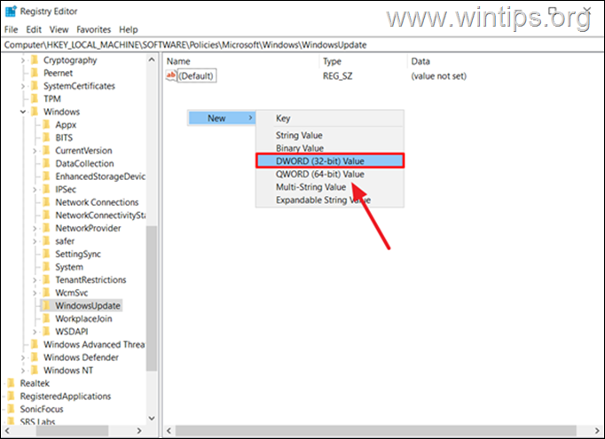The height and width of the screenshot is (439, 605).
Task: Select the Windows NT tree item
Action: (x=68, y=371)
